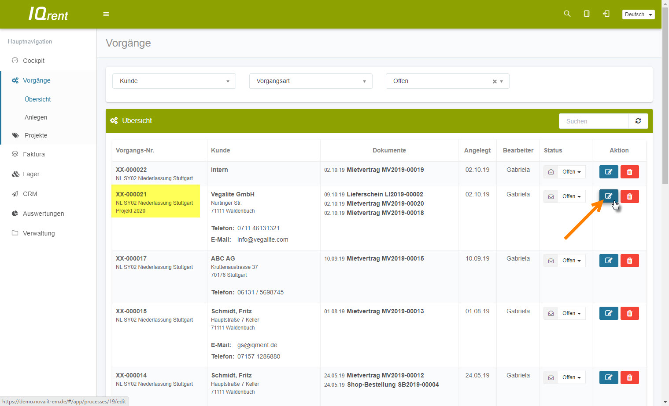
Task: Refresh the Übersicht list with reload icon
Action: click(x=638, y=121)
